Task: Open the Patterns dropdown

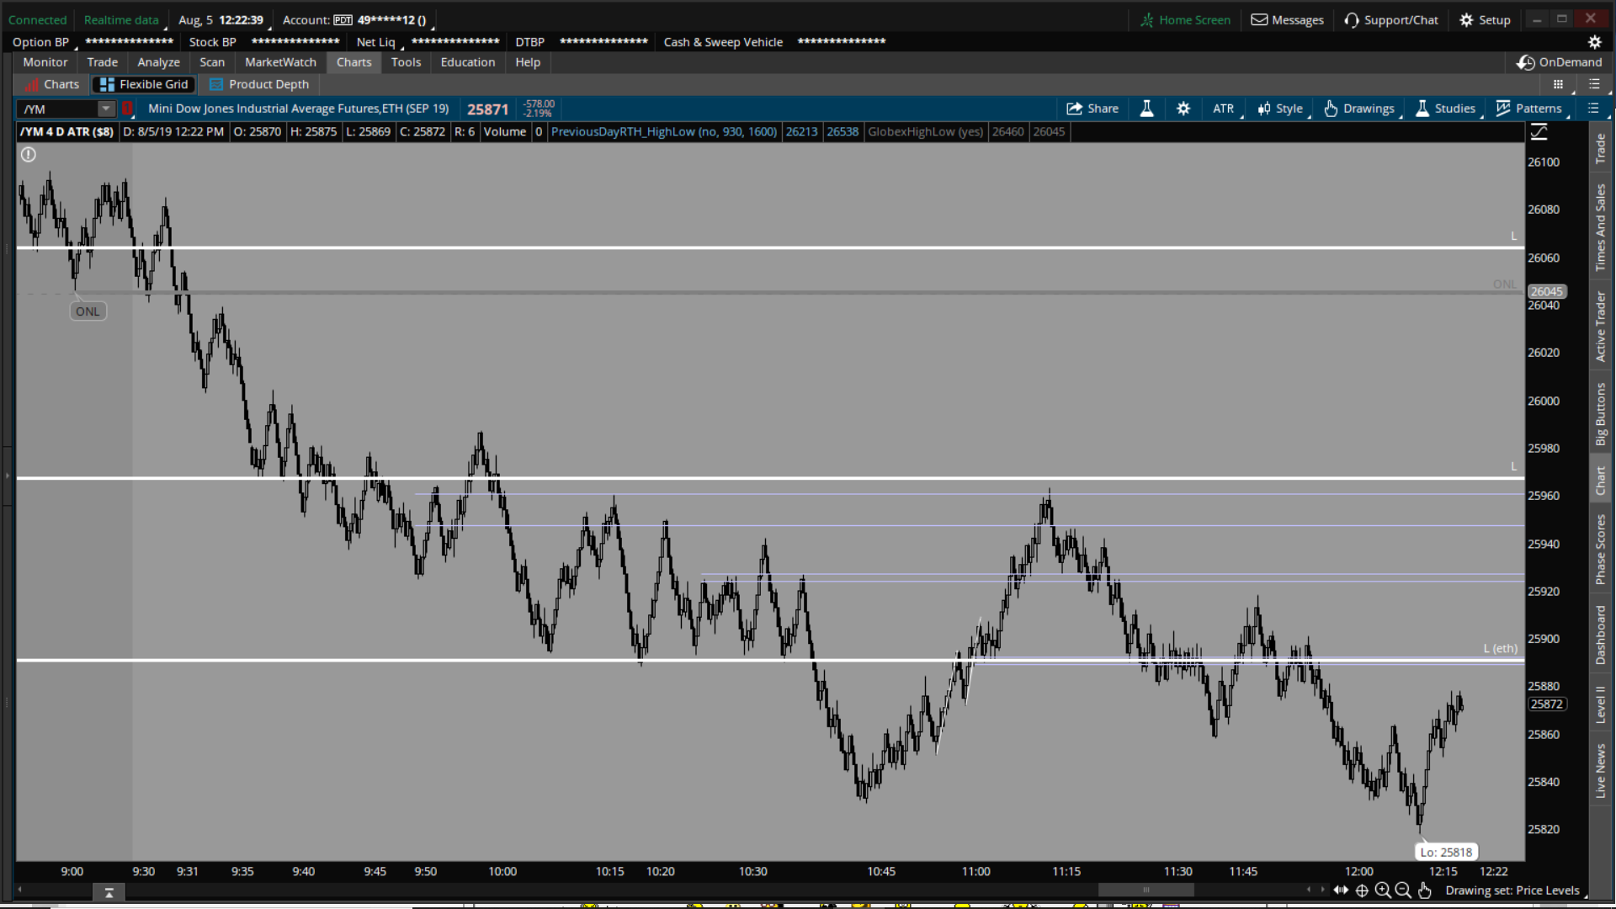Action: pyautogui.click(x=1529, y=109)
